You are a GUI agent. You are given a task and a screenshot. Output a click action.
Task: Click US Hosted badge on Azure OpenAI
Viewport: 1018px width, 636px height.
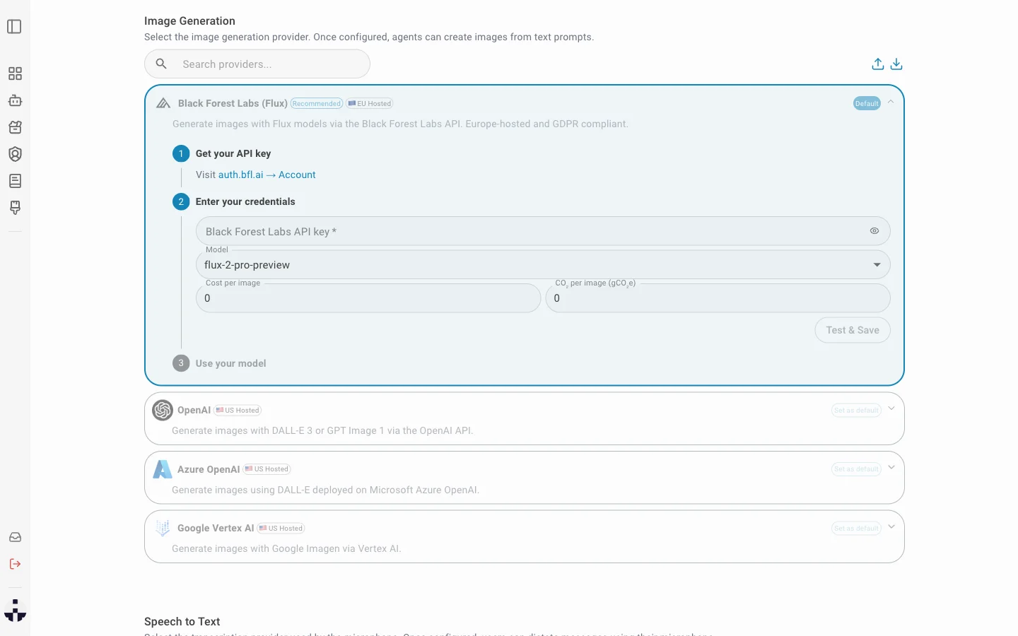[267, 469]
